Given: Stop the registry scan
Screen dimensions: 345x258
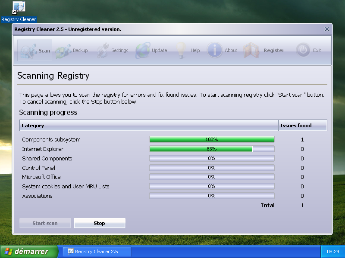Looking at the screenshot, I should point(100,223).
